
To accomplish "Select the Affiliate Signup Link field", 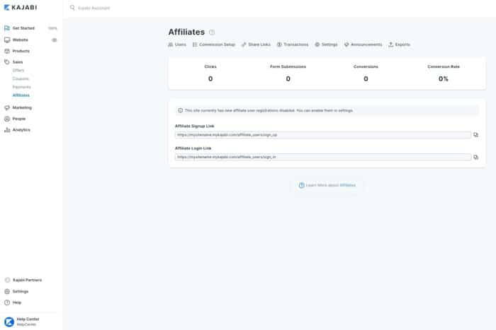I will 322,135.
